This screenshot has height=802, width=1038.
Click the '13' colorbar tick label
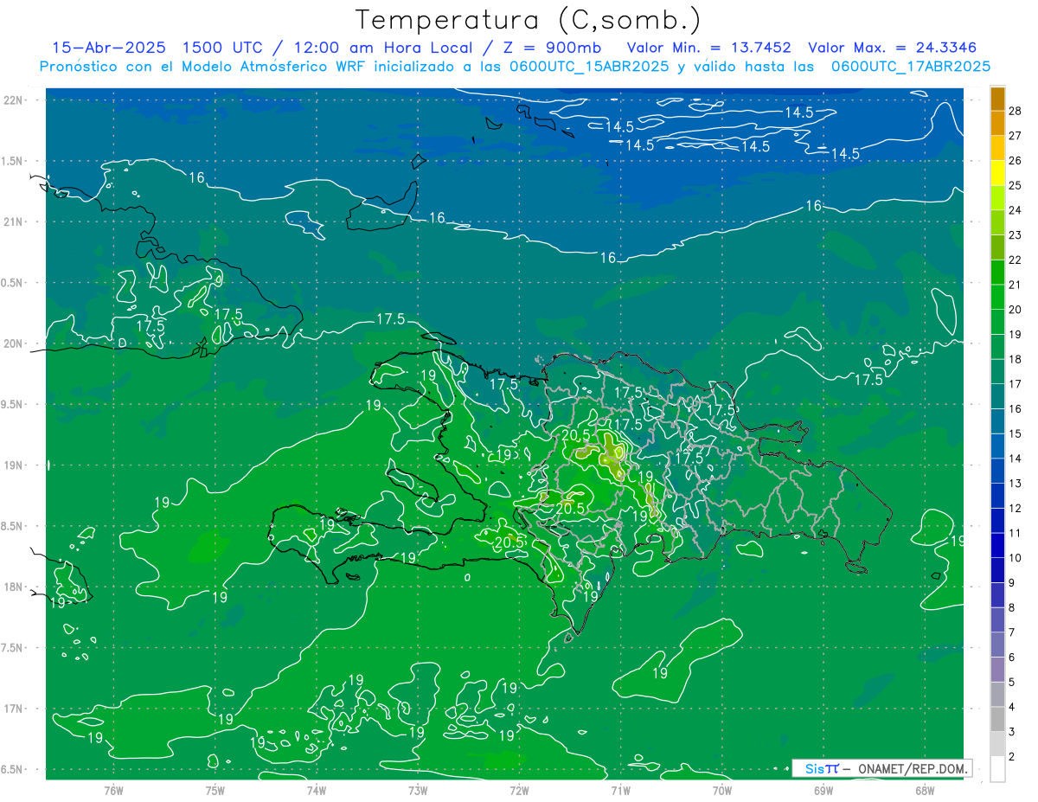click(x=1016, y=483)
